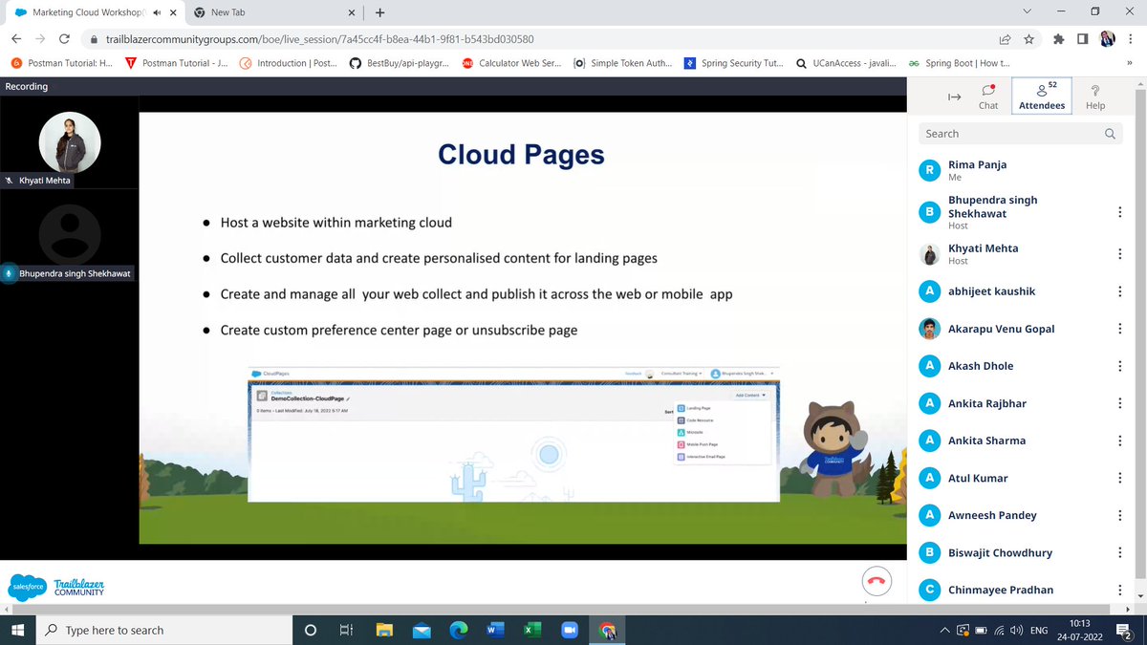The height and width of the screenshot is (645, 1147).
Task: Click Bhupendra singh Shekhawat video tile
Action: [x=69, y=235]
